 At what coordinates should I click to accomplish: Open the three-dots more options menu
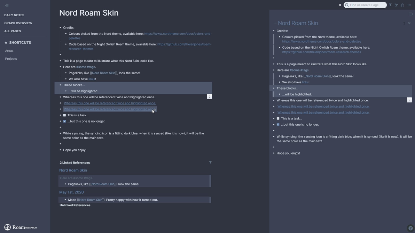click(x=409, y=5)
